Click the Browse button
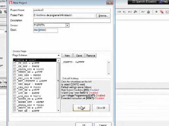This screenshot has width=169, height=126. point(103,16)
